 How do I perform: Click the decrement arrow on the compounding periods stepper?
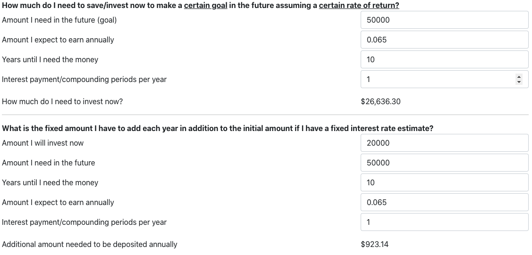tap(519, 82)
